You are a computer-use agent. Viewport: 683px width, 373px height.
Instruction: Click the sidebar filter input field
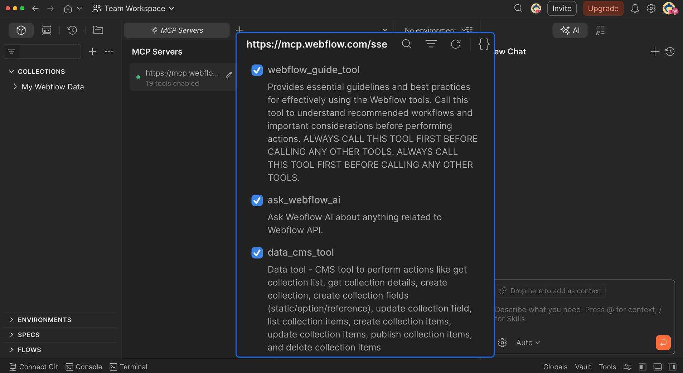tap(42, 51)
